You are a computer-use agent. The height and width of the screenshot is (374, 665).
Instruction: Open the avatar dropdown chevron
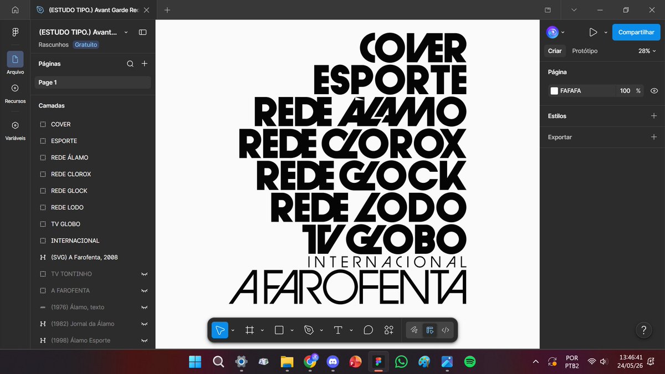coord(563,32)
